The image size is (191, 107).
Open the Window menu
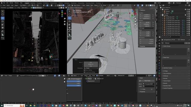17,3
